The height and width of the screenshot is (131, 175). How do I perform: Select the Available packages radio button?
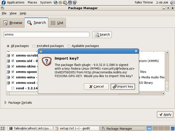[69, 46]
